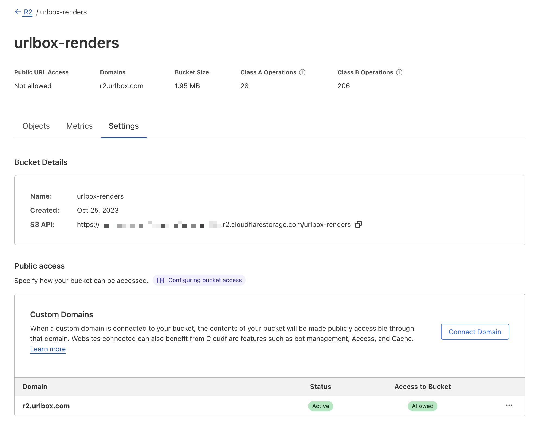The image size is (536, 427).
Task: Open the R2 breadcrumb link
Action: [28, 12]
